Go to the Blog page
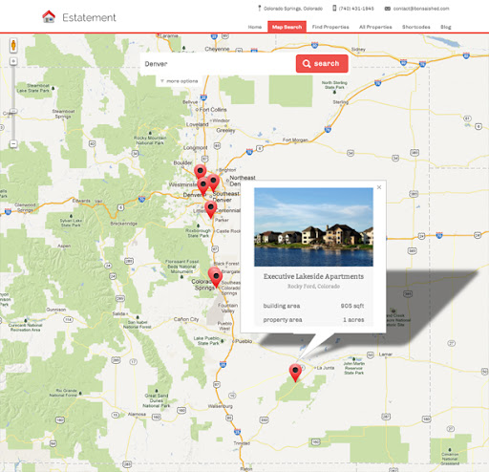 [446, 27]
